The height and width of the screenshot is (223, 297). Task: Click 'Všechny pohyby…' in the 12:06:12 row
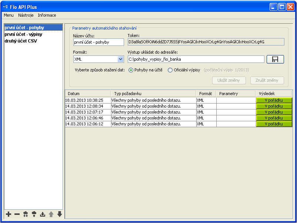pos(154,124)
